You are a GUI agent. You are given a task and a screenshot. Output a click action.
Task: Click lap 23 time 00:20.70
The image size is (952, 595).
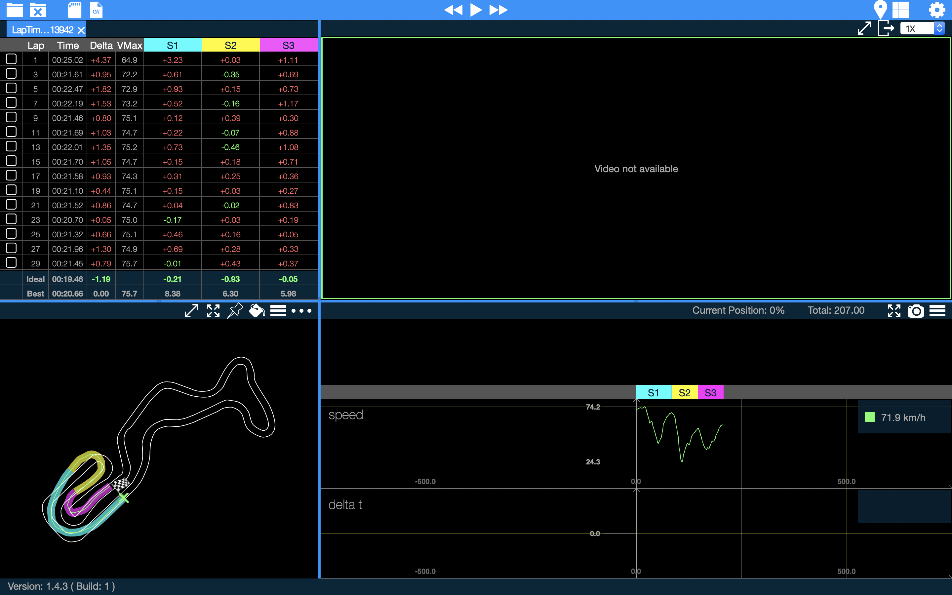68,220
